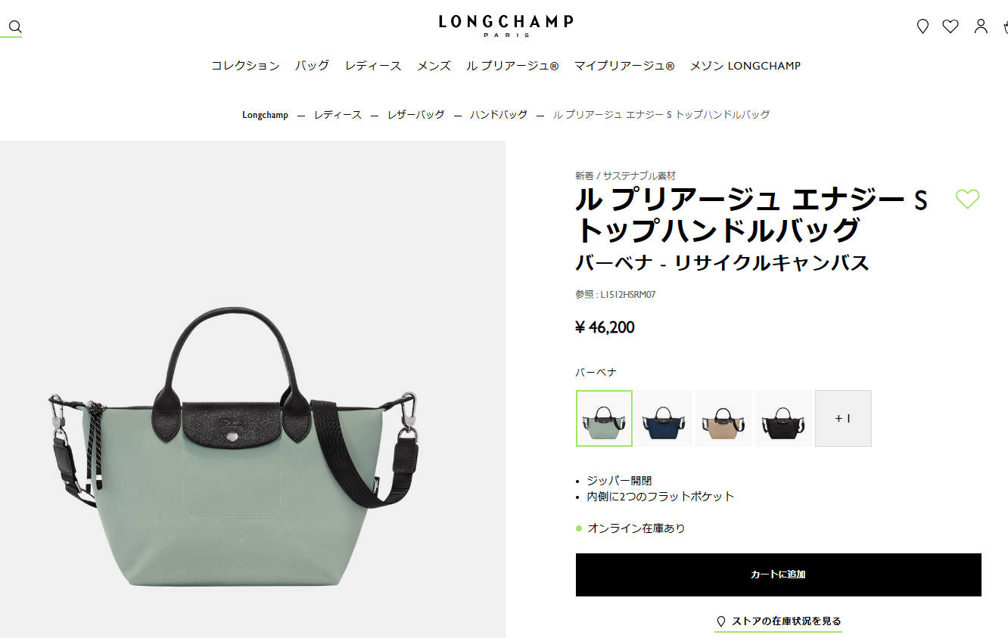Open the コレクション menu
The height and width of the screenshot is (638, 1008).
[x=245, y=66]
